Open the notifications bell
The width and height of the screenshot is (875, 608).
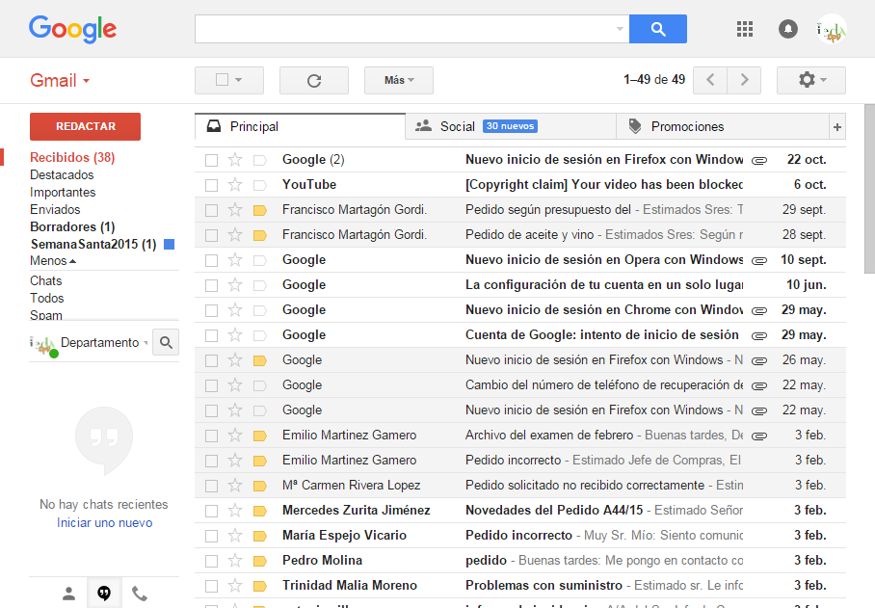pos(788,29)
